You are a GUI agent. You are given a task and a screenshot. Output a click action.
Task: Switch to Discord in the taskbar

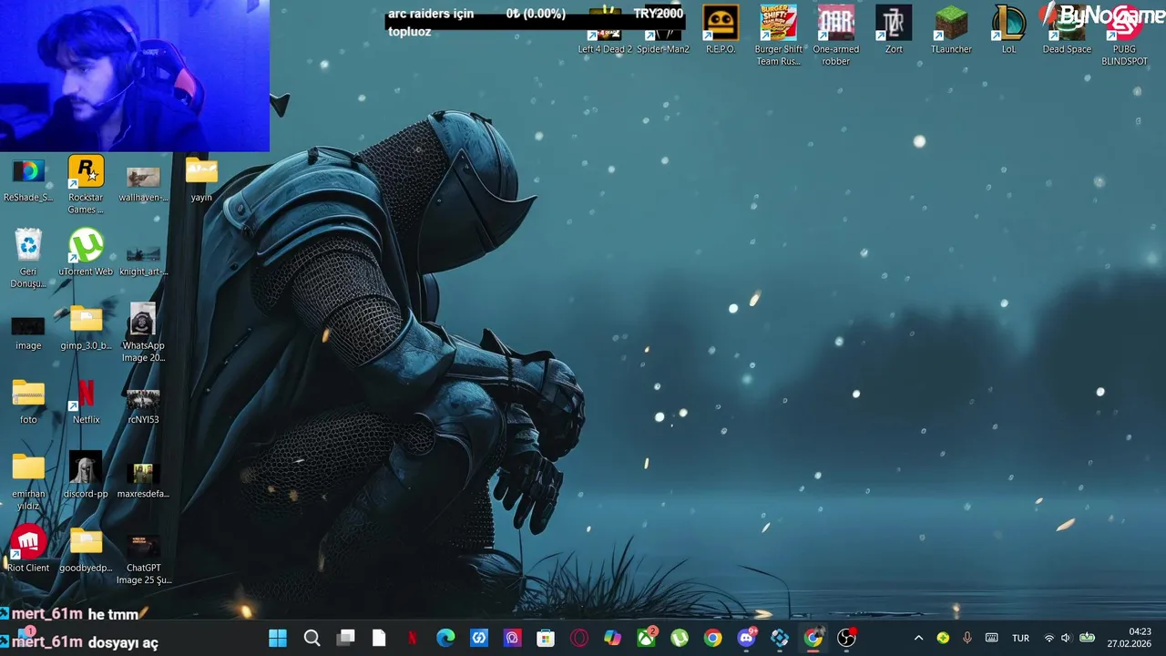coord(746,638)
